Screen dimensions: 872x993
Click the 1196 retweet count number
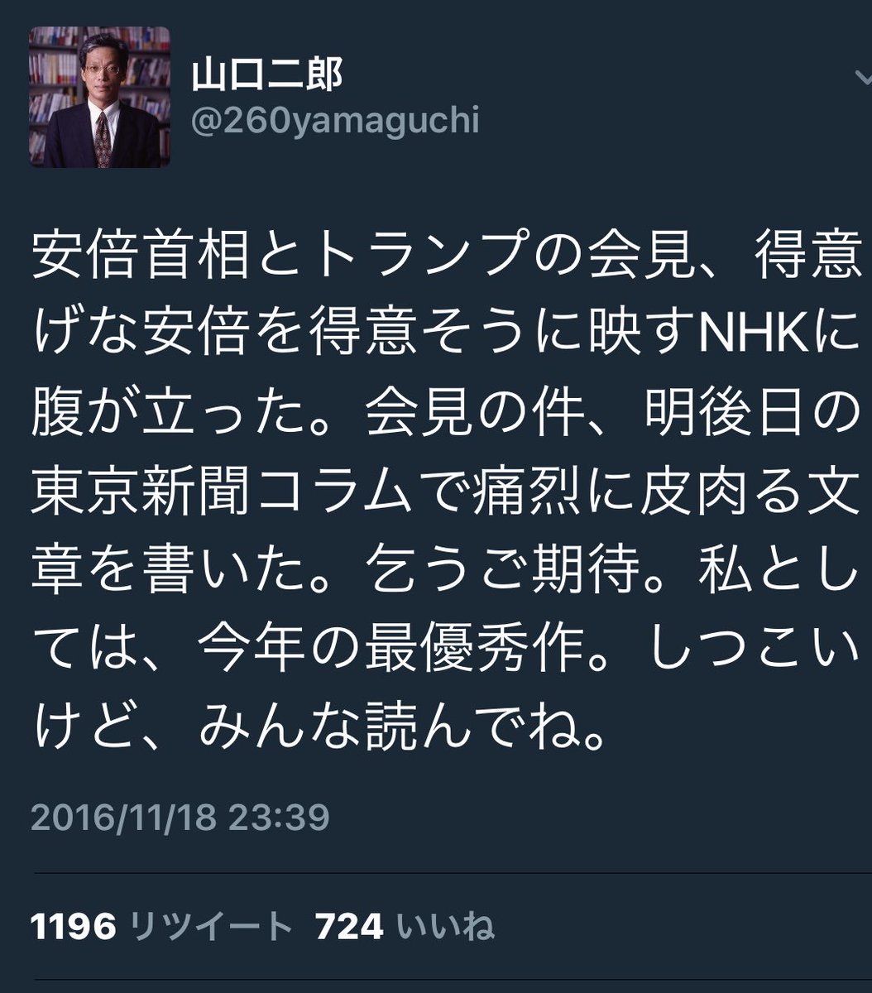pos(74,927)
